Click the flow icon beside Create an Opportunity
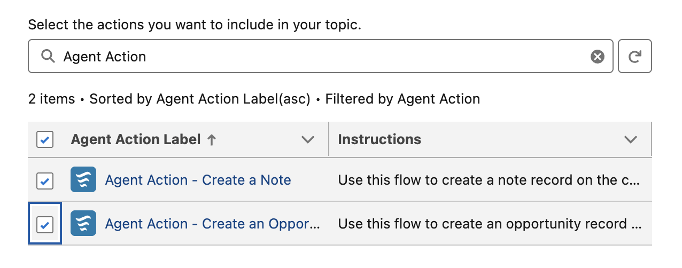The width and height of the screenshot is (682, 268). tap(83, 224)
